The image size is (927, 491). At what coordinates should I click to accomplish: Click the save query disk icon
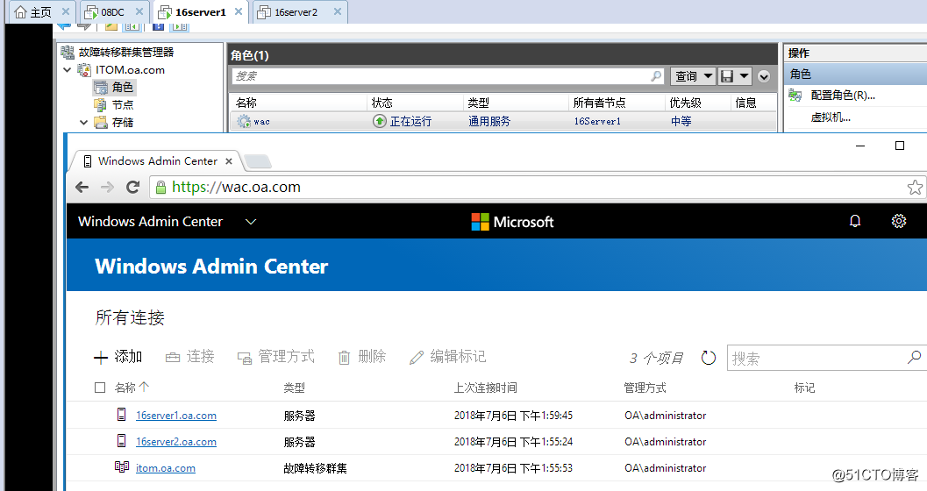click(727, 76)
